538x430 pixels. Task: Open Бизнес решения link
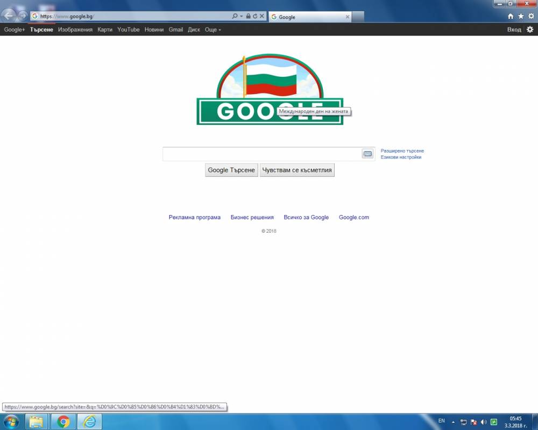tap(252, 217)
